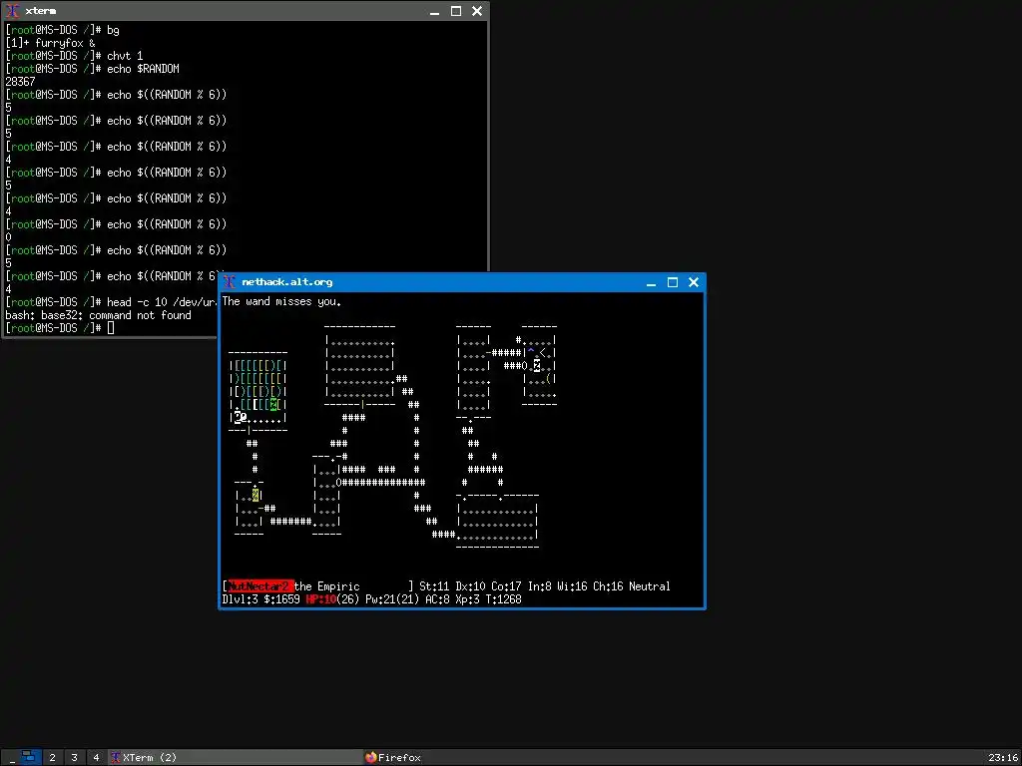Close the nethack.alt.org window
Image resolution: width=1022 pixels, height=766 pixels.
(694, 282)
